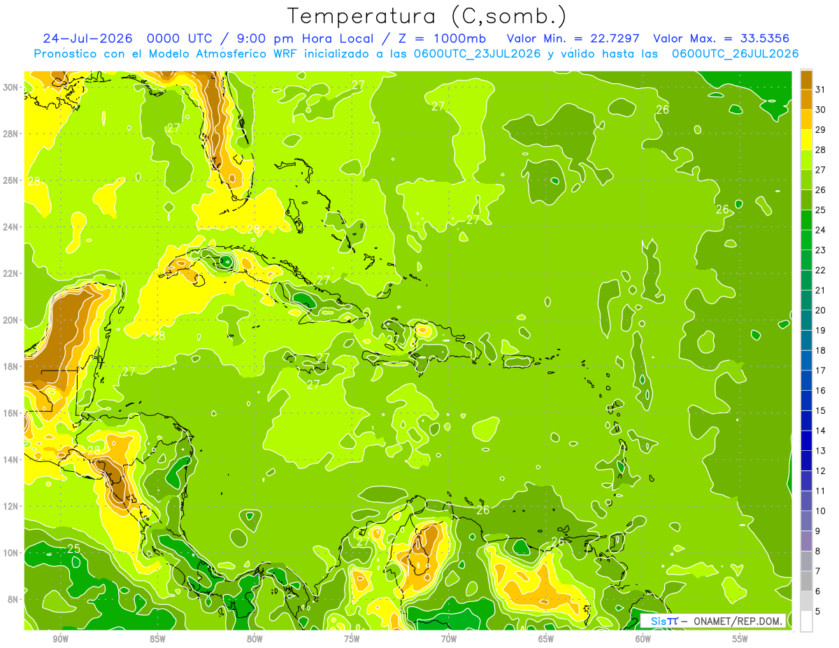Click the "SisTT" logo text
Screen dimensions: 839x648
(x=664, y=621)
